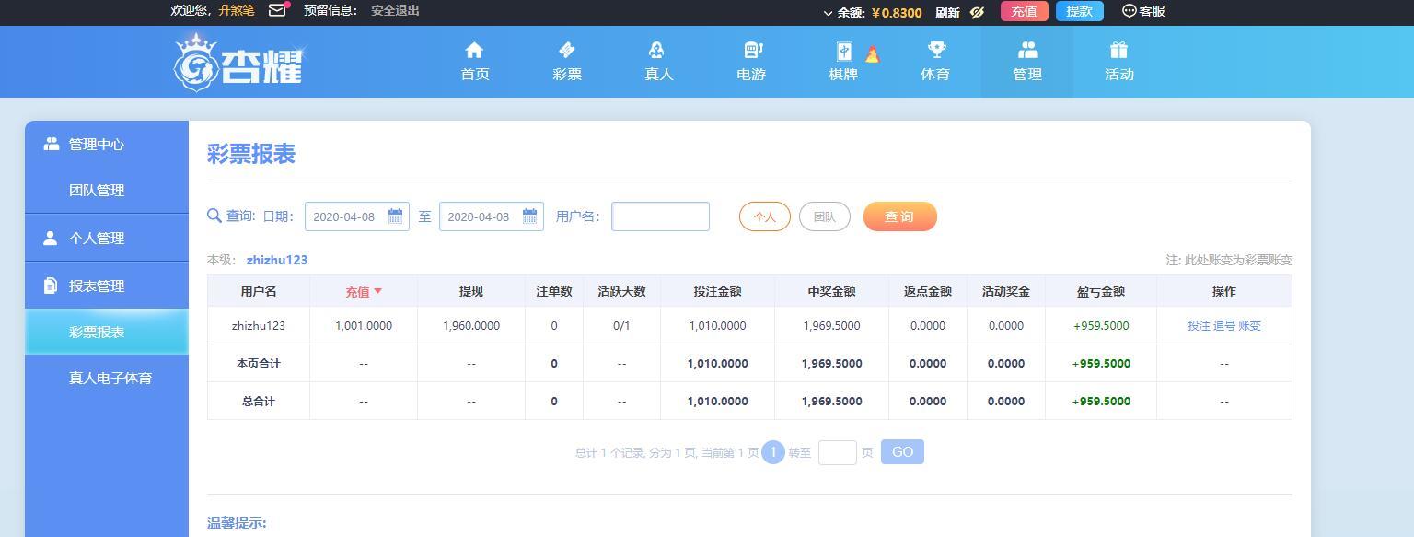Click username cell zhizhu123 in table
Viewport: 1414px width, 537px height.
pos(259,326)
